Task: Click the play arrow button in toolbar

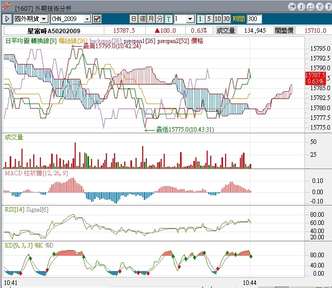Action: tap(7, 19)
